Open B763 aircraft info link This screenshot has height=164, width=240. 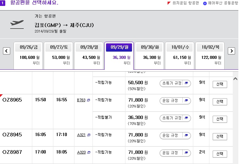(81, 100)
